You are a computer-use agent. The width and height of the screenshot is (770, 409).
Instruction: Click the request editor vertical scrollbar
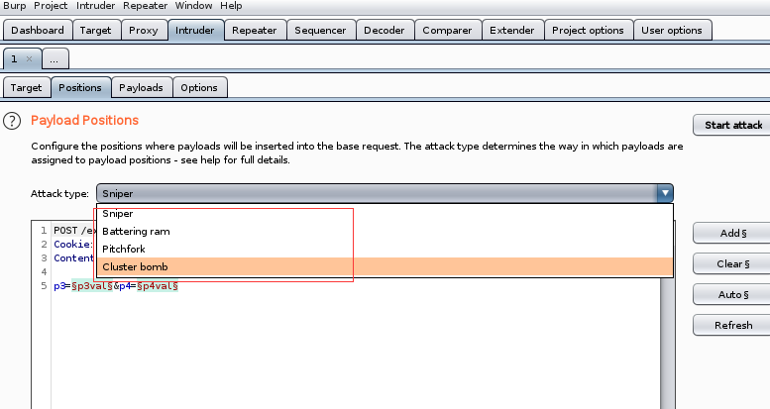click(667, 344)
